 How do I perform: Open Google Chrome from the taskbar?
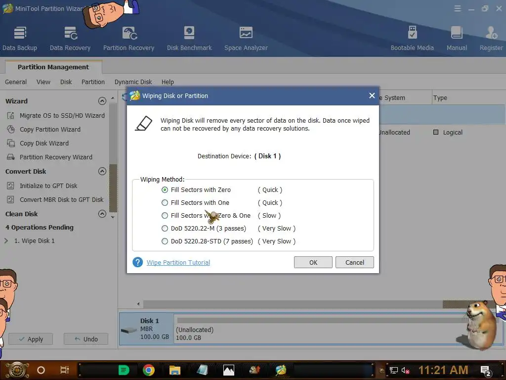tap(148, 370)
